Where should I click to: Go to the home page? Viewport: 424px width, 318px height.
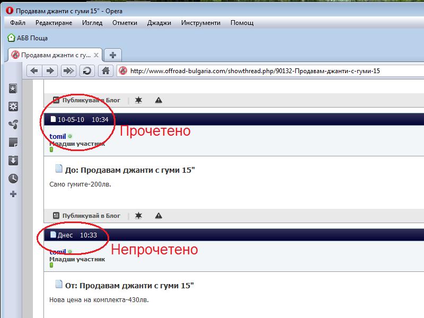[105, 71]
